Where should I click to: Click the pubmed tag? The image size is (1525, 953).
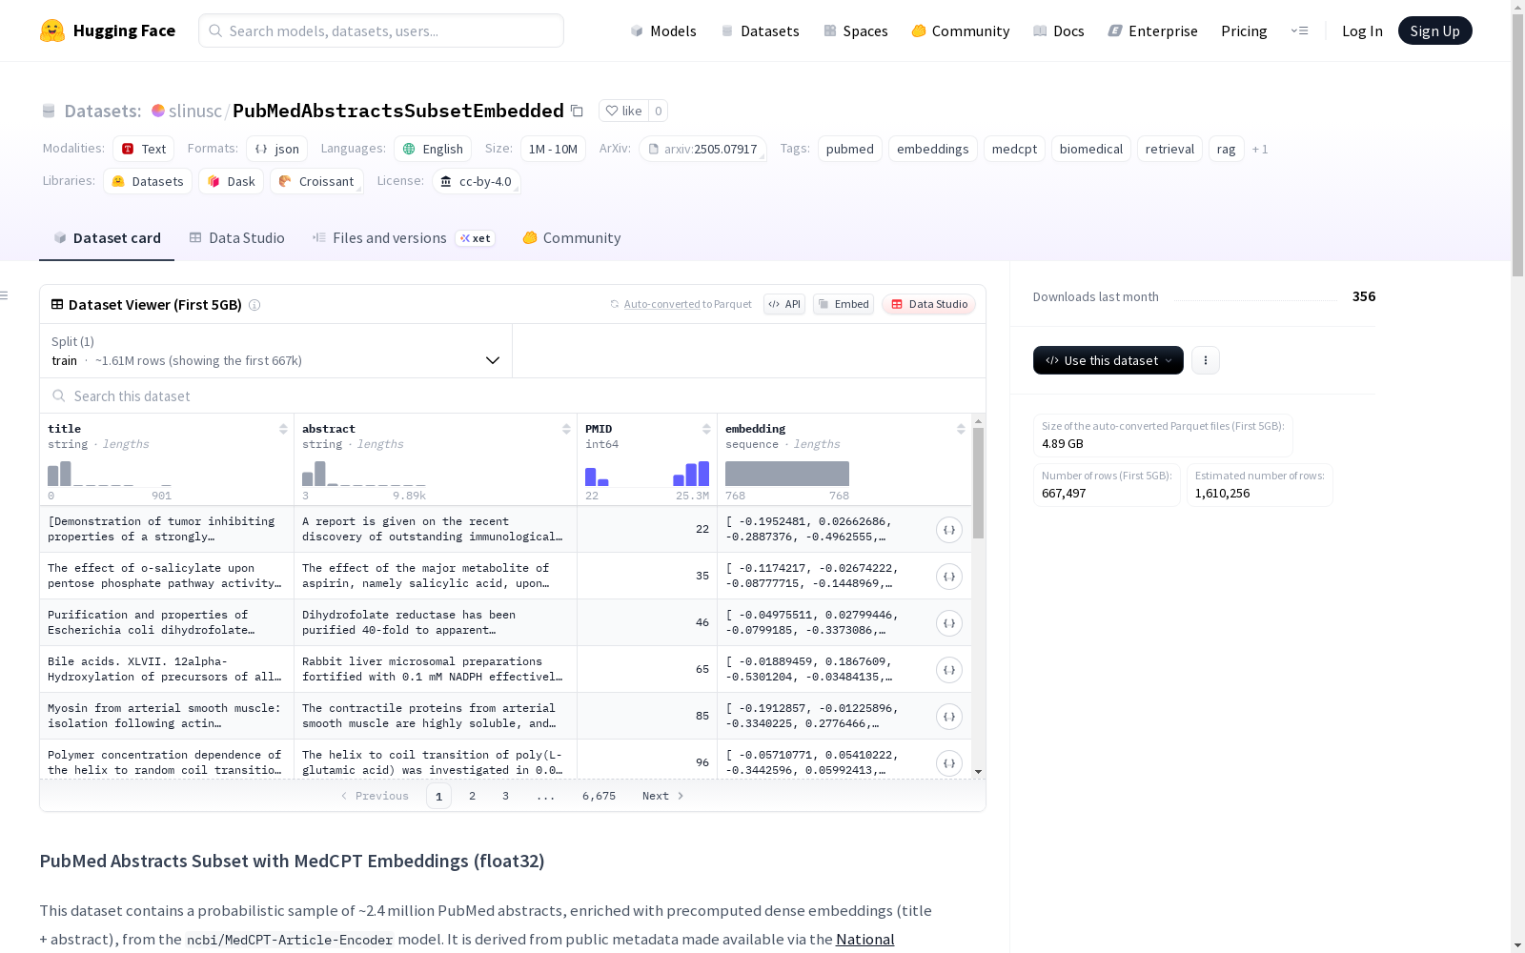point(850,149)
